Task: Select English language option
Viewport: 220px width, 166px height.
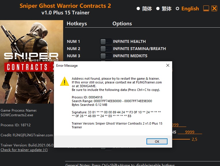Action: pyautogui.click(x=187, y=9)
